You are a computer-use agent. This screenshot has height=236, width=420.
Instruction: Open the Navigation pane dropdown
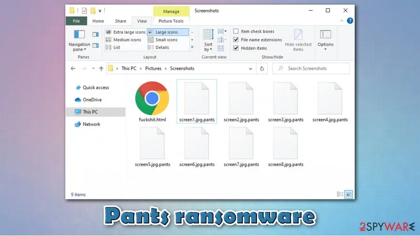(79, 41)
